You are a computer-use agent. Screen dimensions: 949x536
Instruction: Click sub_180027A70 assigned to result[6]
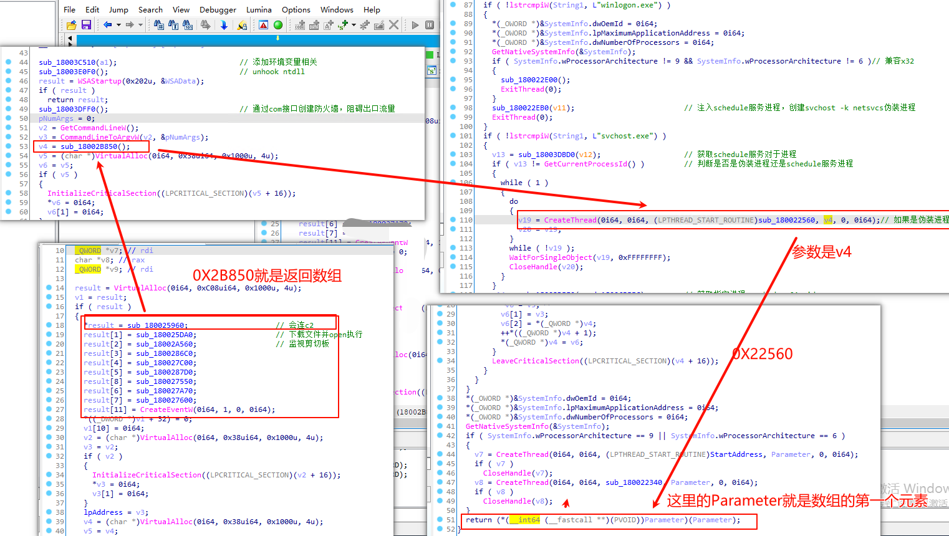tap(165, 391)
